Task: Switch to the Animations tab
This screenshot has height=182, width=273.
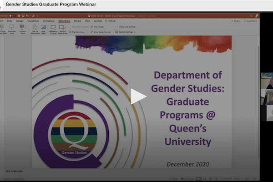Action: tap(49, 21)
